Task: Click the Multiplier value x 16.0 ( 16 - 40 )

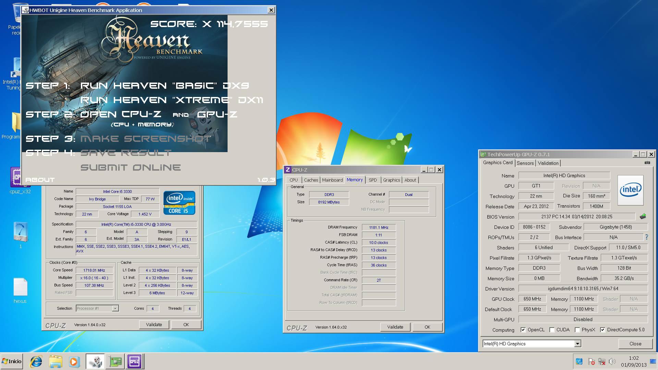Action: (94, 278)
